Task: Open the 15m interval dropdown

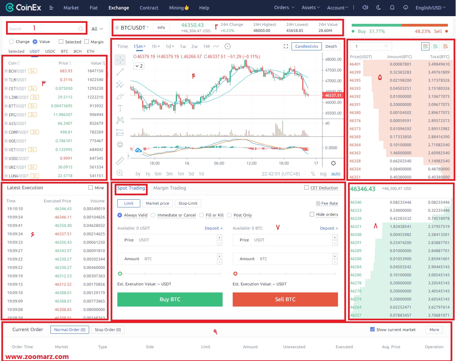Action: coord(140,46)
